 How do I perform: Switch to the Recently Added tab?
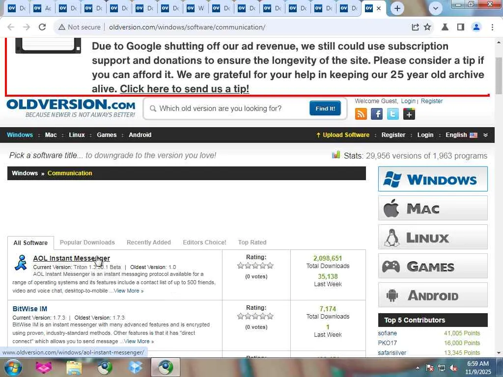(149, 242)
